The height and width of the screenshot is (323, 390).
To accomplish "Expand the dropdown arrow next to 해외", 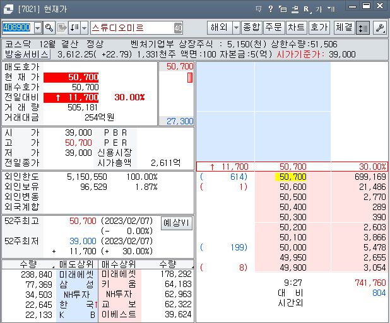I will (236, 28).
